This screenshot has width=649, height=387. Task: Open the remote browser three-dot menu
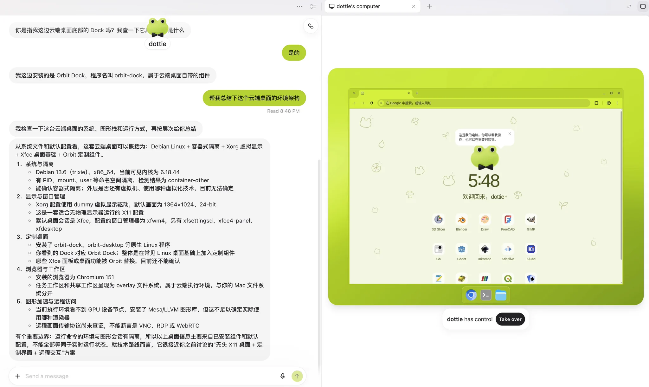(x=617, y=103)
